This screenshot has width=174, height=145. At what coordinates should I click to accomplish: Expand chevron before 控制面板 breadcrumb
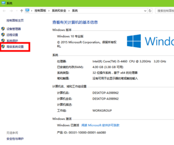point(32,11)
